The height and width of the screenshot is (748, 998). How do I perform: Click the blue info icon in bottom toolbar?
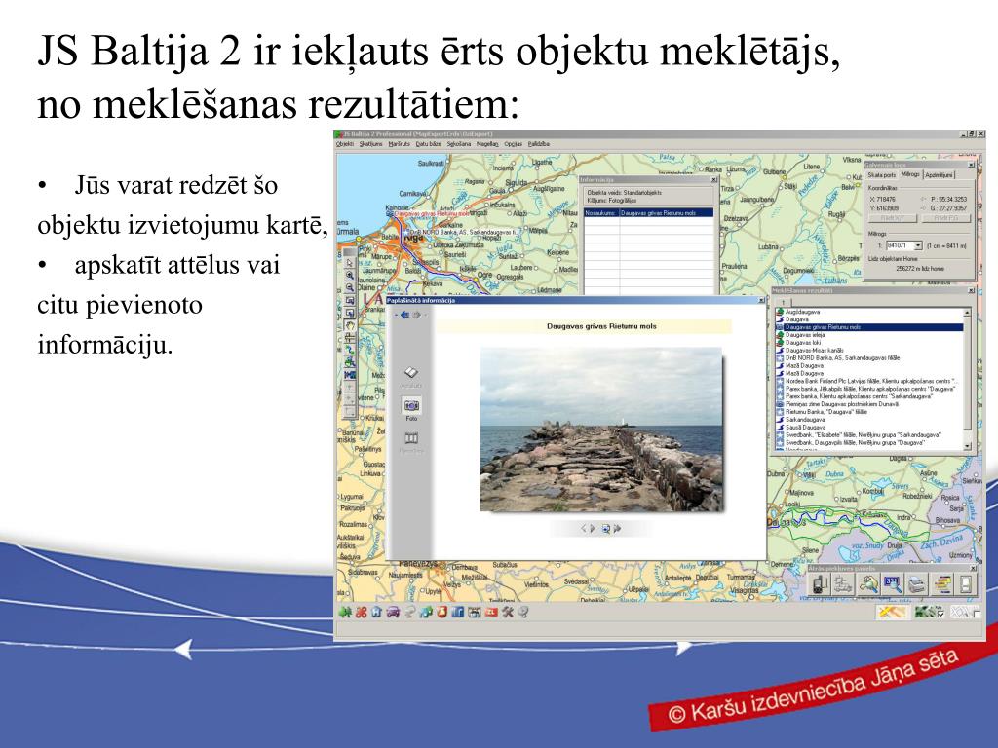[458, 612]
